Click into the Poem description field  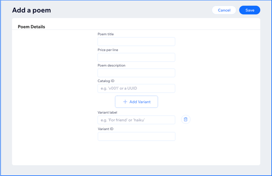coord(136,73)
